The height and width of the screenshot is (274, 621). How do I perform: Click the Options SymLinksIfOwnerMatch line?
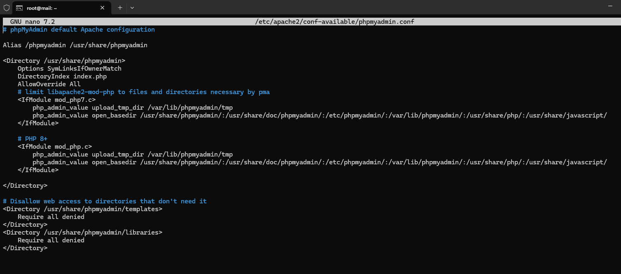(70, 69)
